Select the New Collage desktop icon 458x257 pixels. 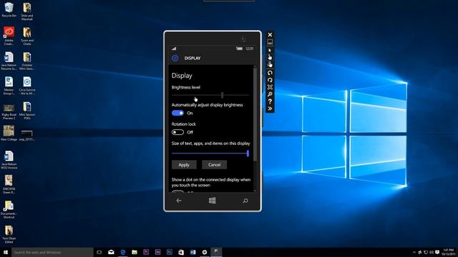pos(9,133)
